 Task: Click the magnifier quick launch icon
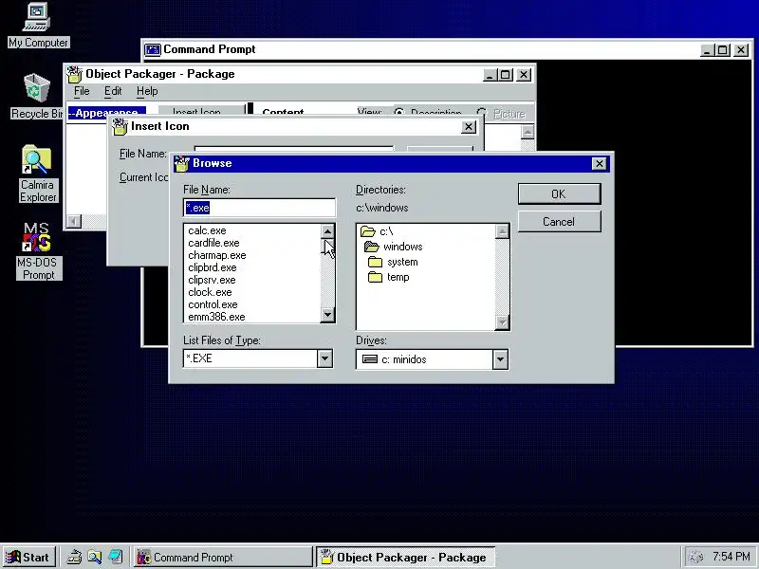click(x=94, y=557)
